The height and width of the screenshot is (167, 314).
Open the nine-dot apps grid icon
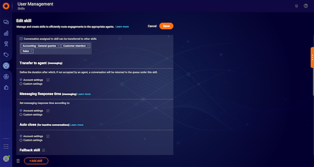coord(6,146)
